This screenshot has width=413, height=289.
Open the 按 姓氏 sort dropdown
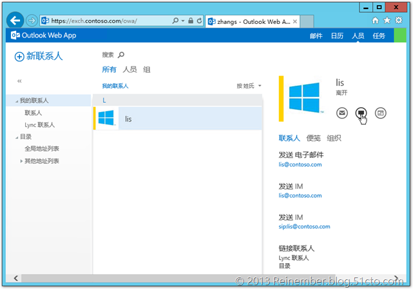click(250, 86)
